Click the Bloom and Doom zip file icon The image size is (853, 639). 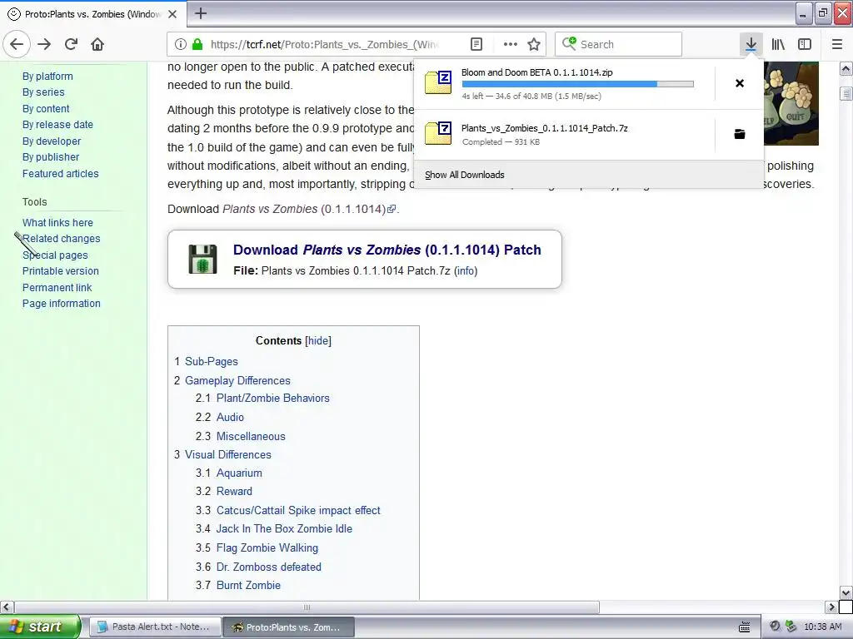pos(438,82)
